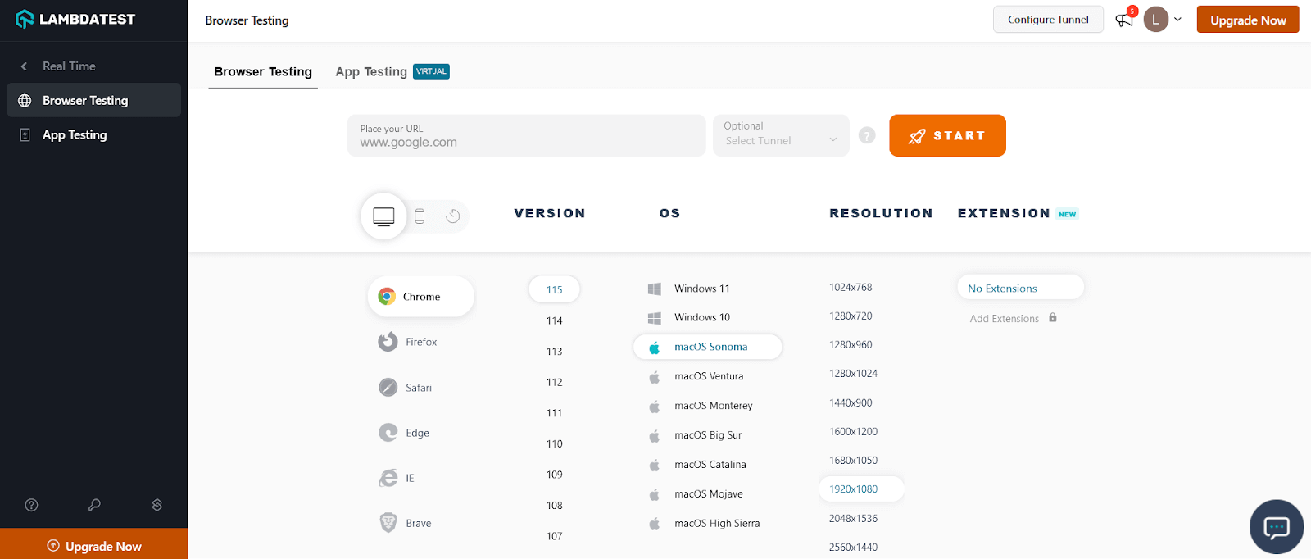This screenshot has height=559, width=1311.
Task: Switch to the Browser Testing tab
Action: (x=263, y=71)
